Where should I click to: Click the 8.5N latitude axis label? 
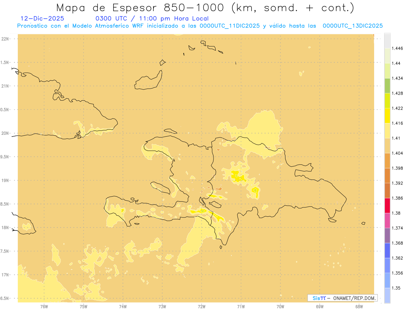[x=4, y=204]
